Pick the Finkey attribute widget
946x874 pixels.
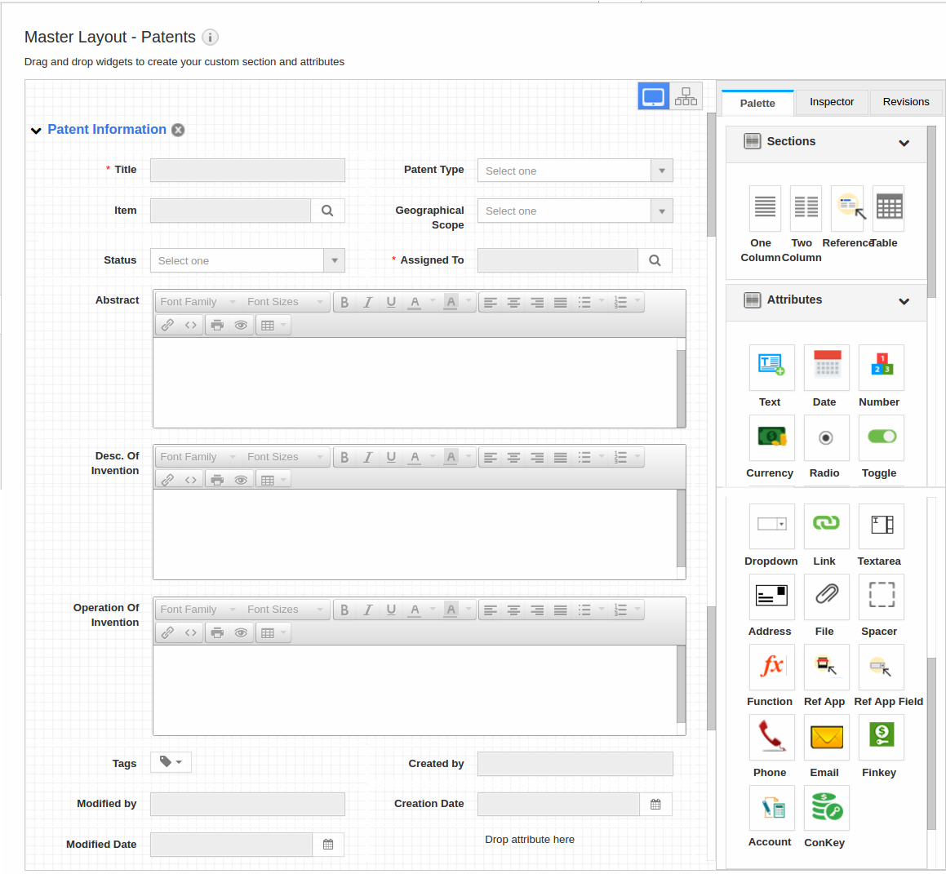[881, 737]
